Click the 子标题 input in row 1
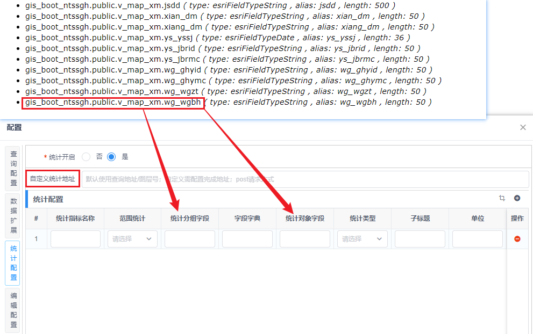This screenshot has width=533, height=334. (x=420, y=239)
